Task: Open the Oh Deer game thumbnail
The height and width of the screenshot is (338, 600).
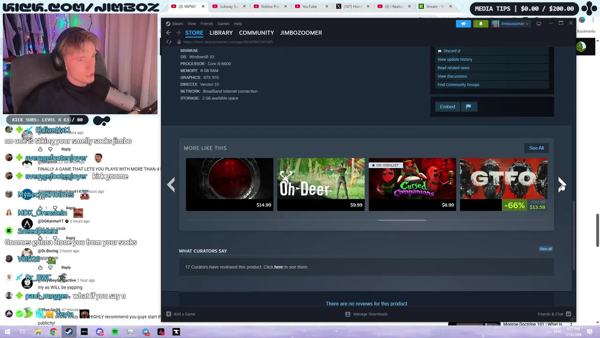Action: (x=321, y=184)
